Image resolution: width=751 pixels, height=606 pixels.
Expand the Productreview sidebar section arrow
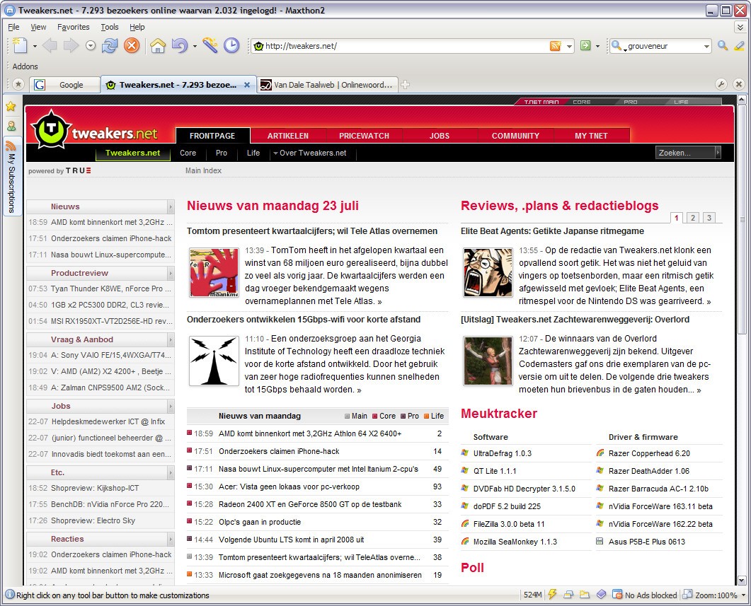pyautogui.click(x=170, y=273)
